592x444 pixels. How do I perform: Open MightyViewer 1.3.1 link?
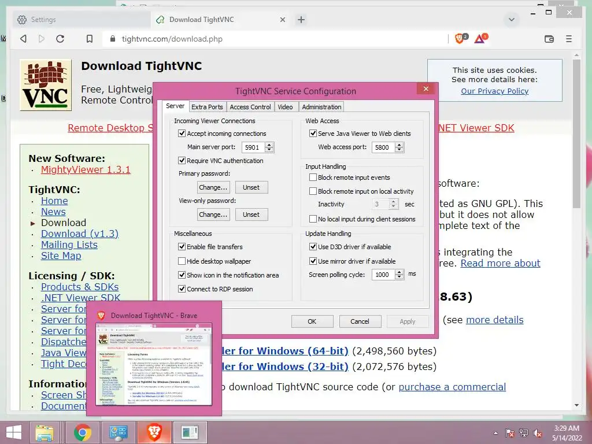pyautogui.click(x=86, y=169)
